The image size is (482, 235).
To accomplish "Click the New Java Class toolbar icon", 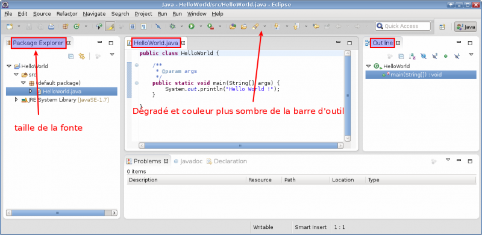I will [x=77, y=27].
